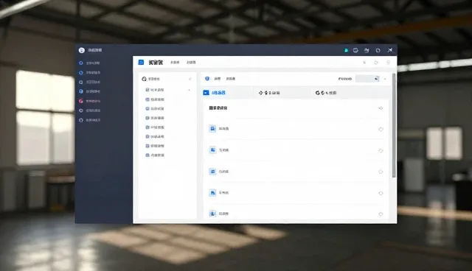Screen dimensions: 472x271
Task: Click the round logo atop the dark sidebar
Action: [x=82, y=50]
